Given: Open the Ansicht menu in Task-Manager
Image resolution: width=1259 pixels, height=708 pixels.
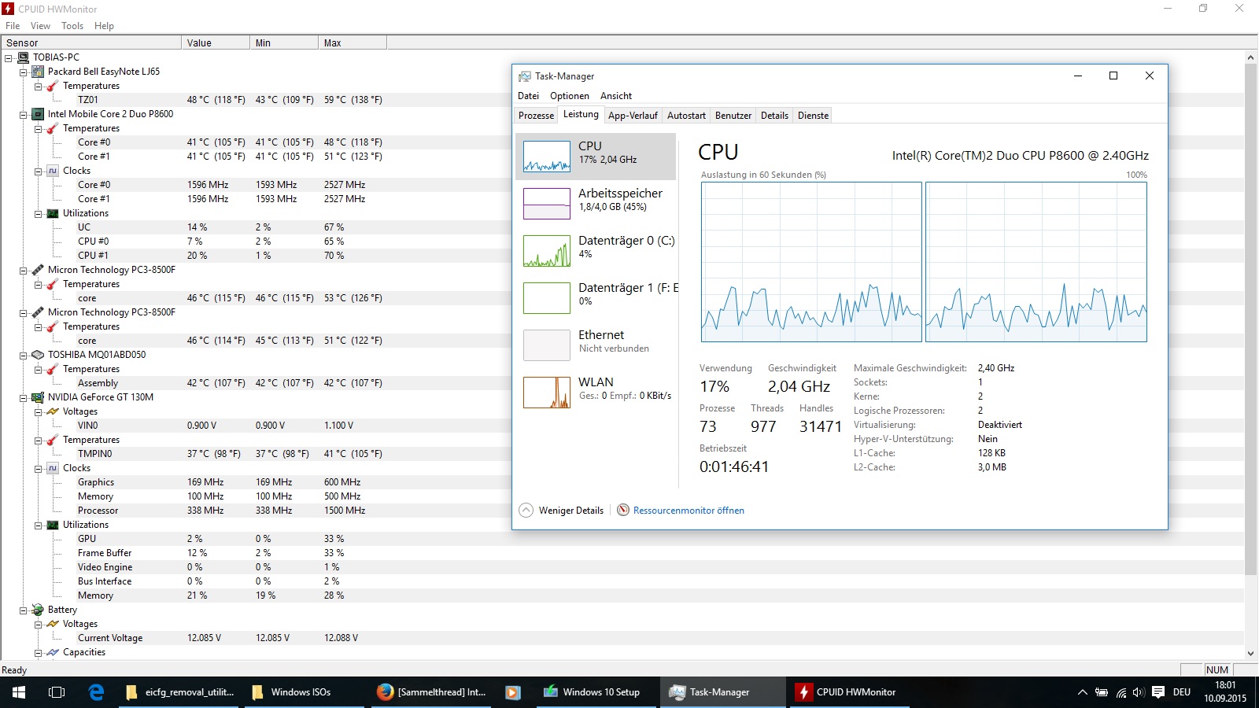Looking at the screenshot, I should 616,96.
